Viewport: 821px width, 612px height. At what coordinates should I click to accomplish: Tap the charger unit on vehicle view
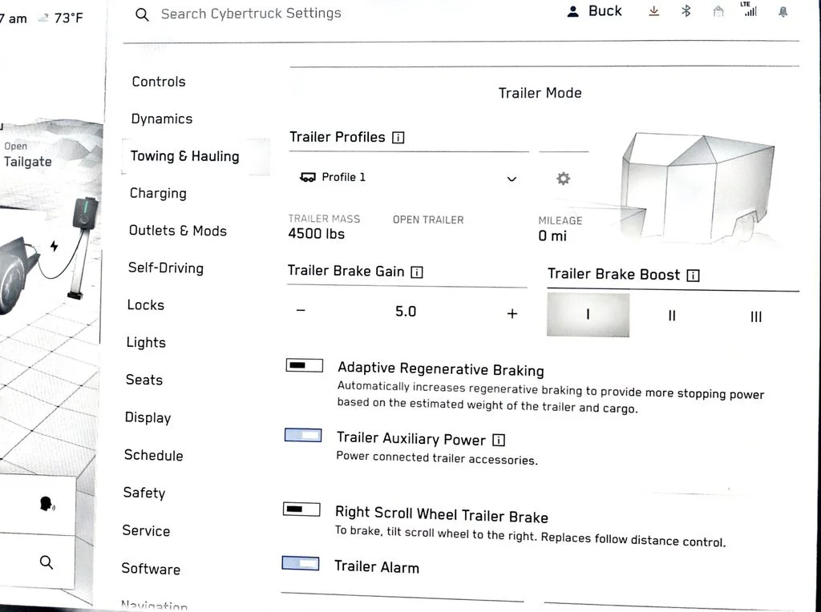pyautogui.click(x=85, y=213)
